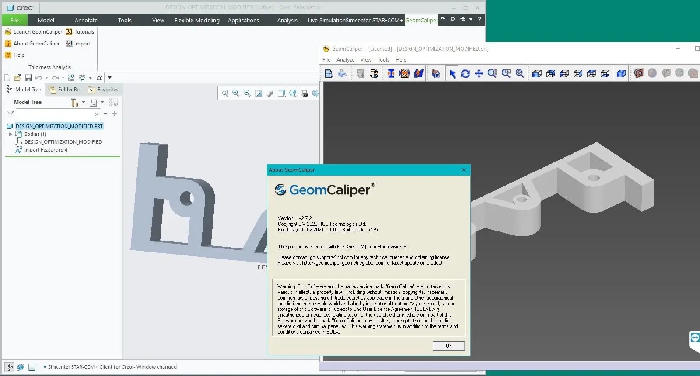Image resolution: width=700 pixels, height=376 pixels.
Task: Open the Undo history dropdown arrow
Action: (46, 78)
